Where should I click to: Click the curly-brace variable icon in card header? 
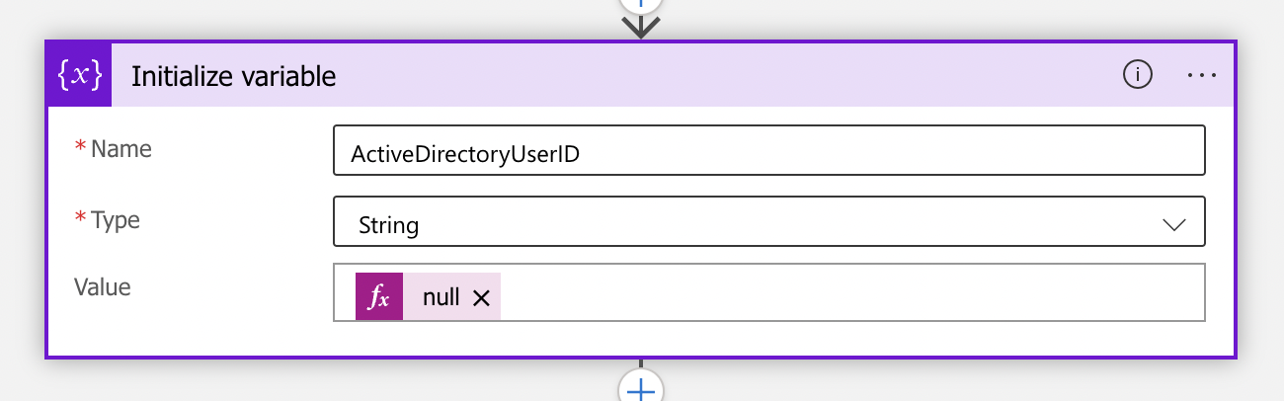click(x=80, y=76)
